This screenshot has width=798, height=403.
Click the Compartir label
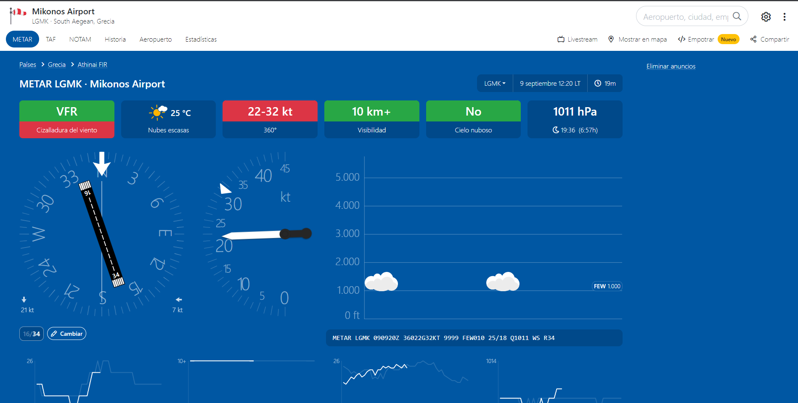click(x=774, y=39)
